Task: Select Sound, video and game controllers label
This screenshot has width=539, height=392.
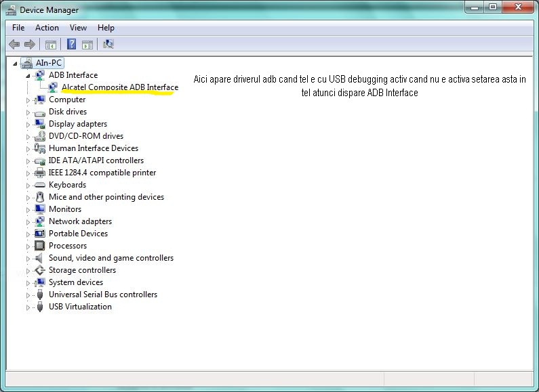Action: pos(111,258)
